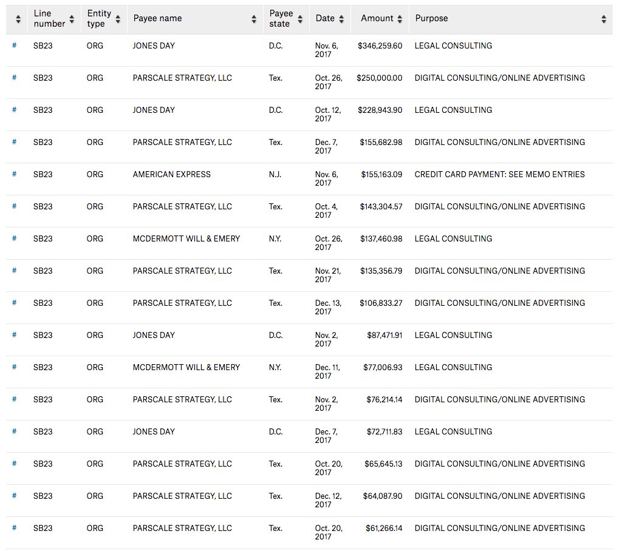Click the $155,163.09 amount cell
Viewport: 622px width, 551px height.
tap(381, 174)
